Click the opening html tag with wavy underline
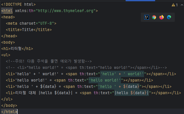This screenshot has height=114, width=184. pos(7,11)
